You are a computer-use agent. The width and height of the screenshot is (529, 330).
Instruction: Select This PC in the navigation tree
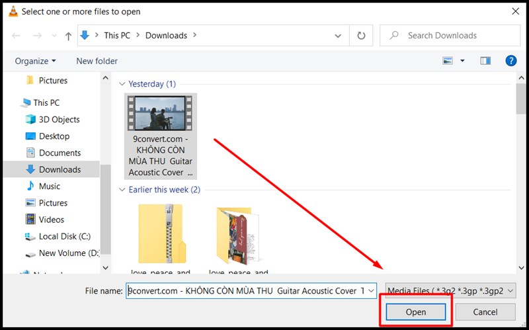[40, 103]
